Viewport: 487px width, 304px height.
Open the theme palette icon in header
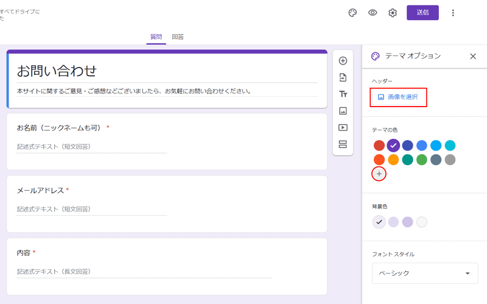pyautogui.click(x=352, y=13)
